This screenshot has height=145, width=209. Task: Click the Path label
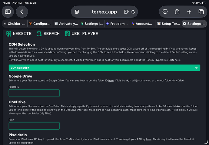[11, 120]
